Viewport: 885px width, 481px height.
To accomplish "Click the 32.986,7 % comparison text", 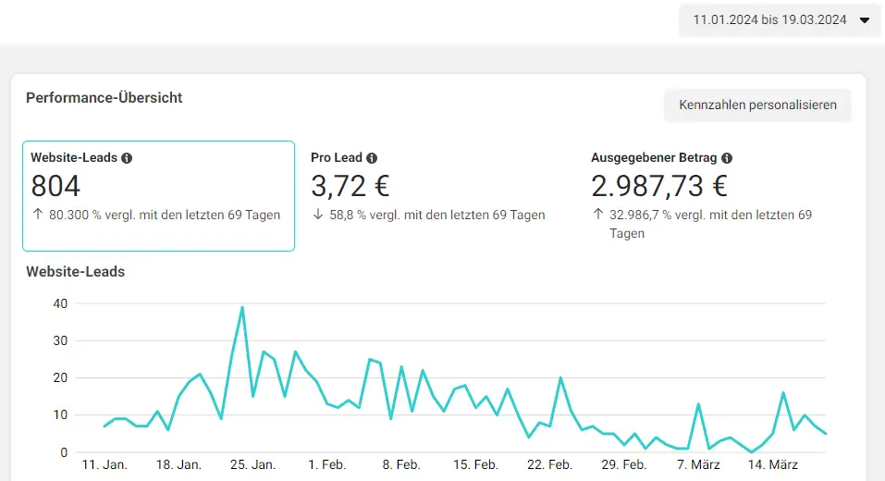I will tap(710, 224).
